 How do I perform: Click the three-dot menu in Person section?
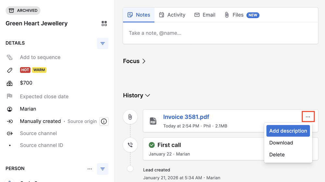tap(90, 169)
